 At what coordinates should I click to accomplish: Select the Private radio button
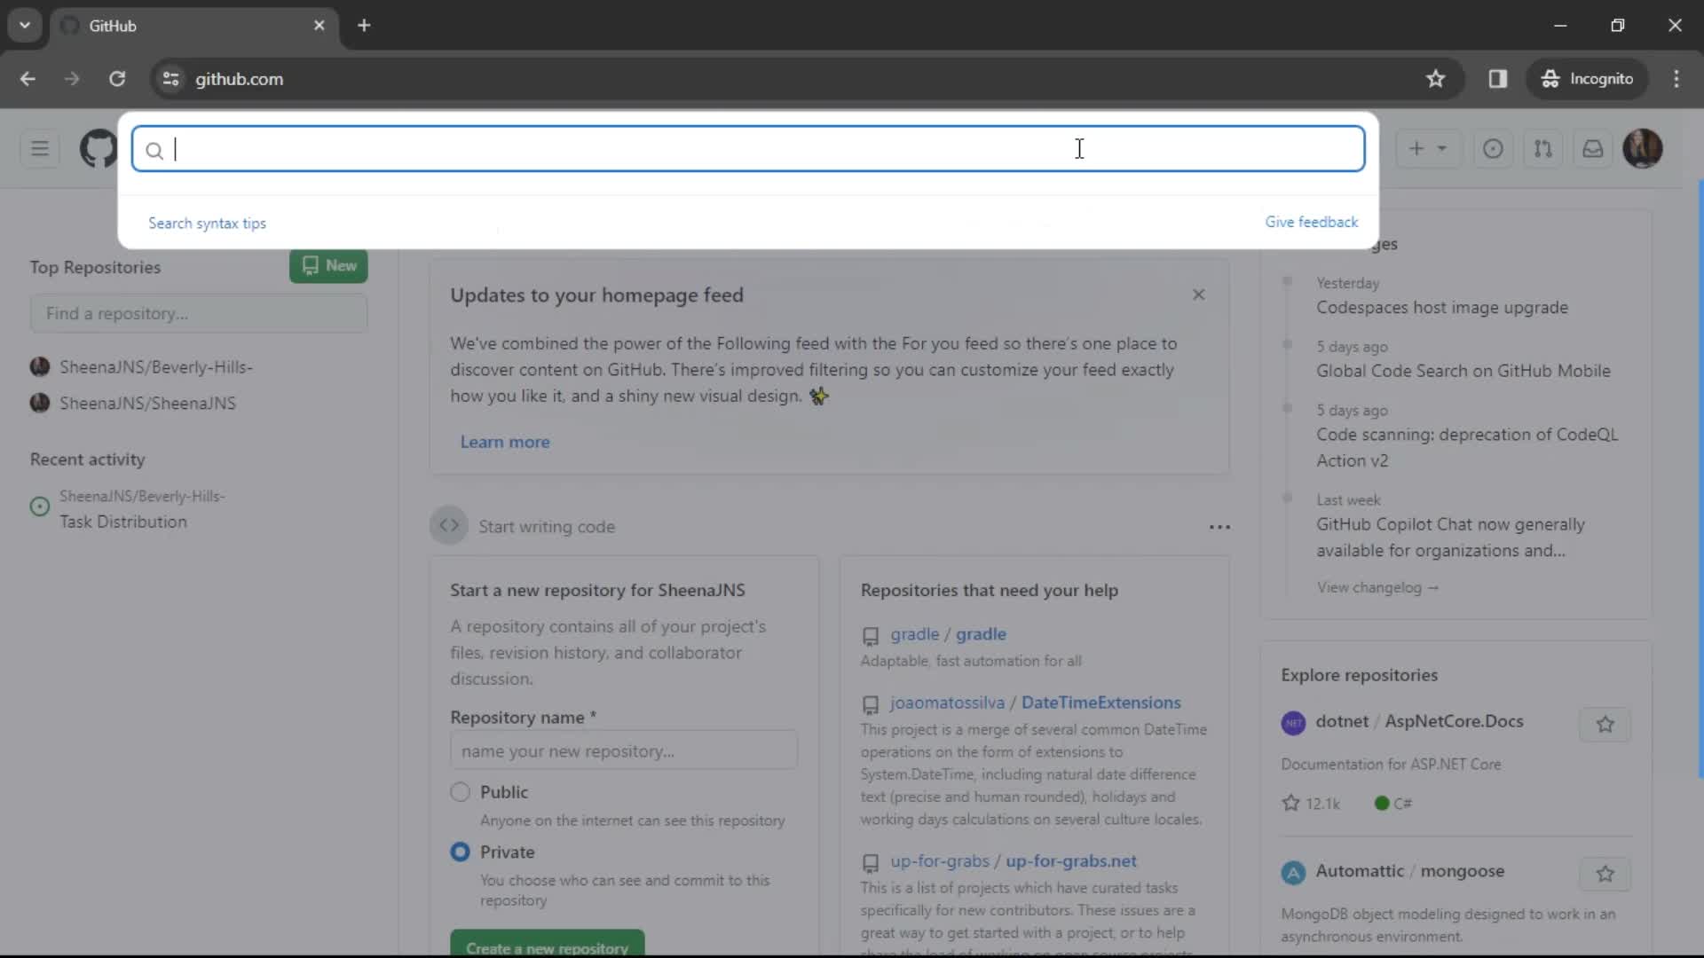pos(460,852)
